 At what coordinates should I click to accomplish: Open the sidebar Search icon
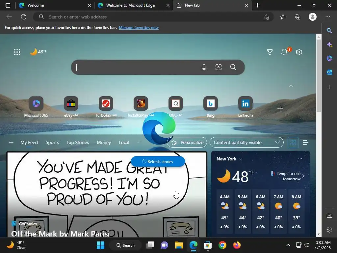(x=329, y=31)
